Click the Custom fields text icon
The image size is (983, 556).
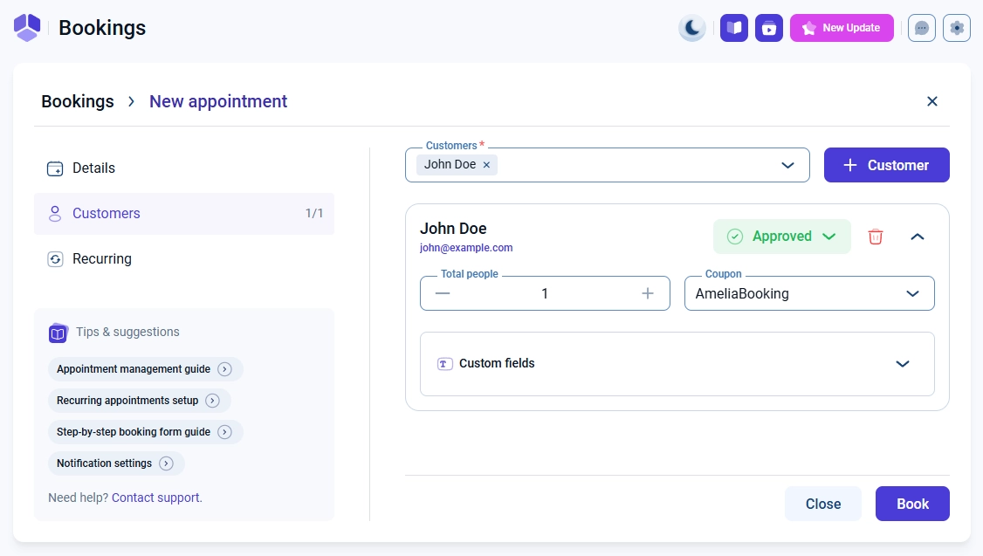444,364
